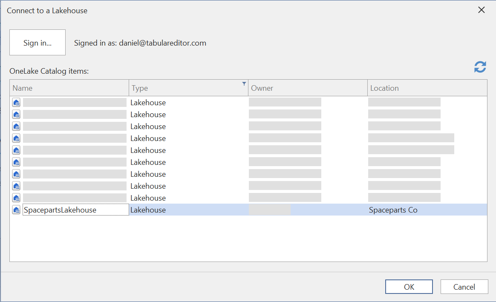The width and height of the screenshot is (496, 302).
Task: Click the filter icon on the Type column
Action: pos(244,83)
